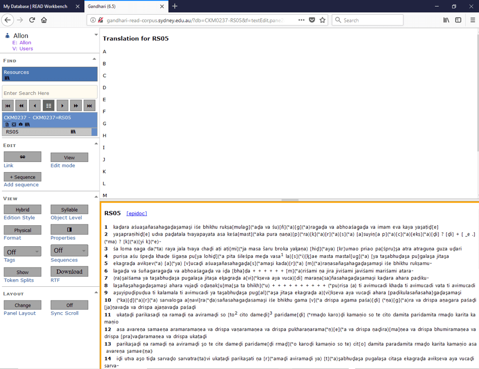Click the Enter Search Here field

coord(50,93)
